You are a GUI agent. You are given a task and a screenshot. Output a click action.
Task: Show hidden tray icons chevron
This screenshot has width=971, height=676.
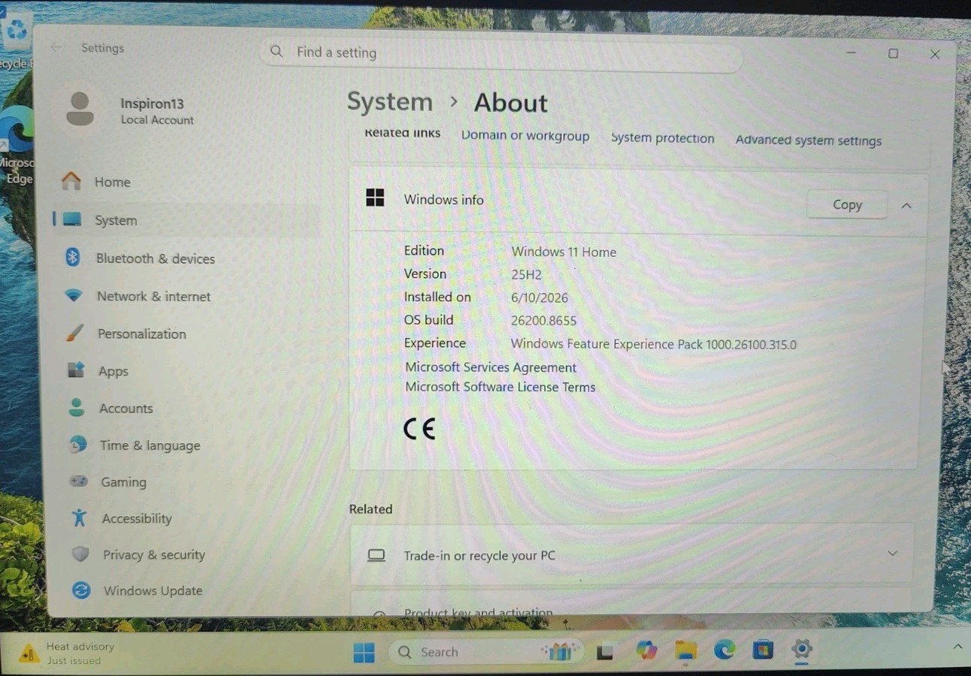[957, 647]
